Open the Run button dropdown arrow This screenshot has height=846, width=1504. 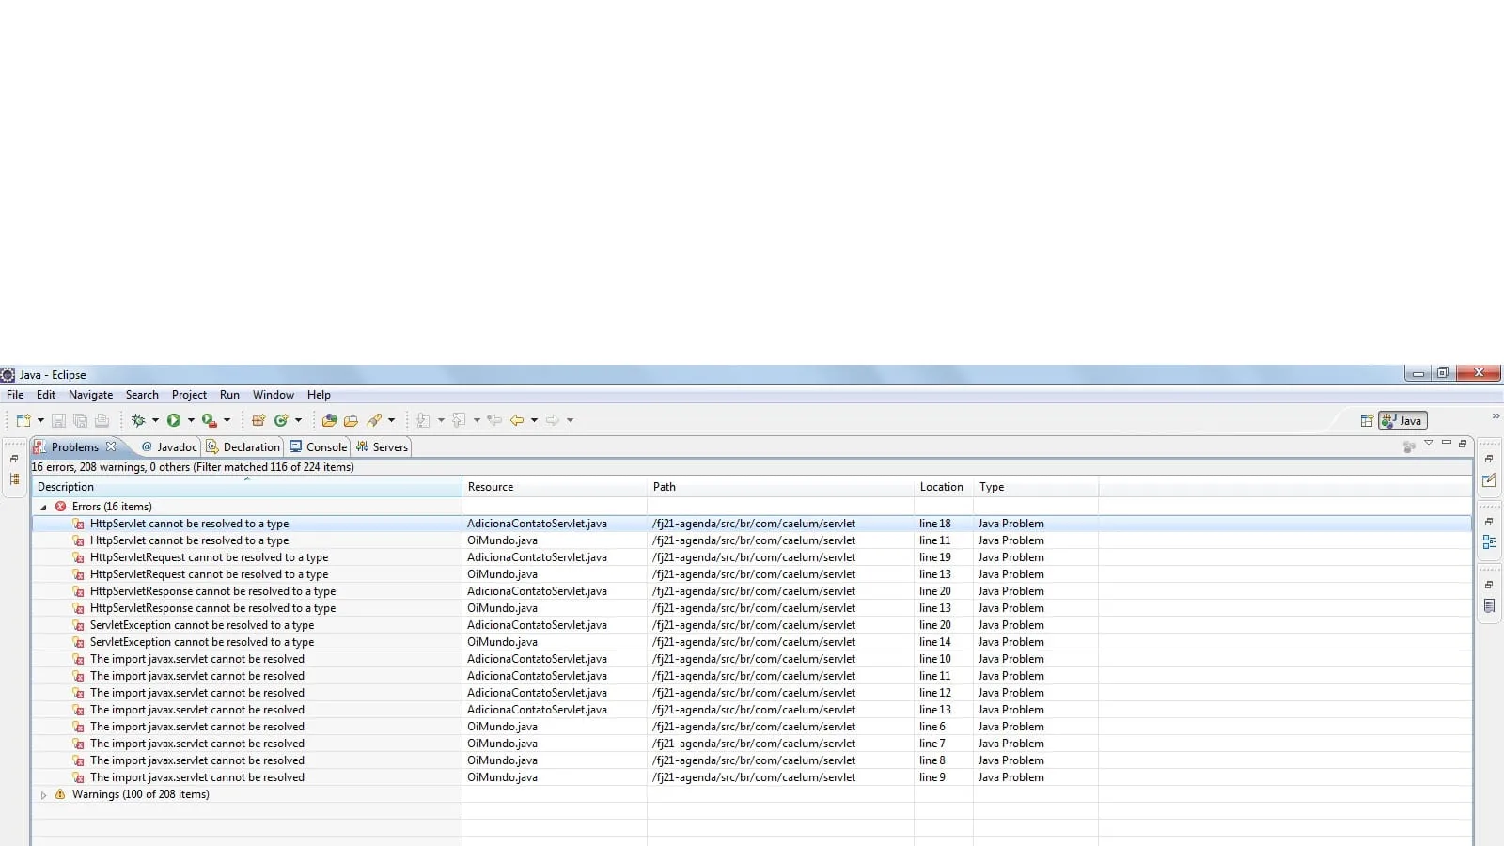pos(191,421)
